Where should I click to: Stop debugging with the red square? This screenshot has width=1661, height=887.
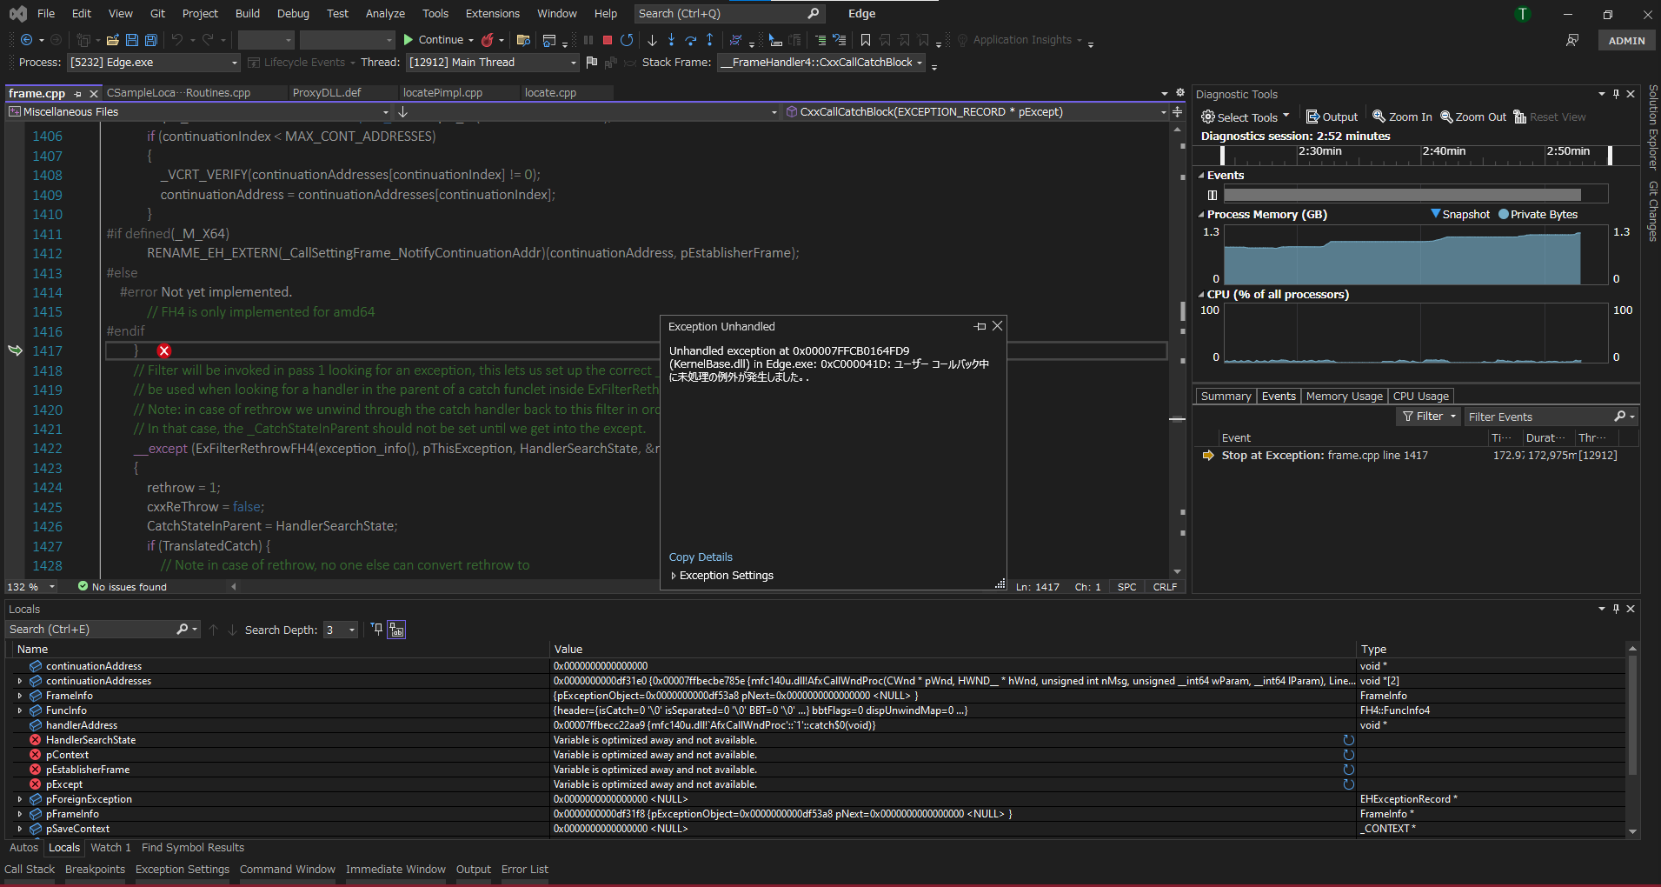(x=608, y=40)
